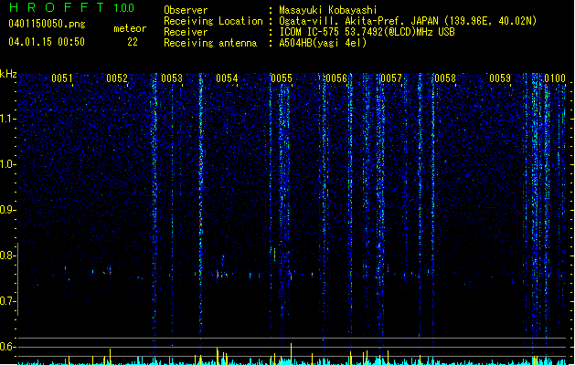Screen dimensions: 575x365
Task: Click the 0.8 frequency axis label
Action: (8, 255)
